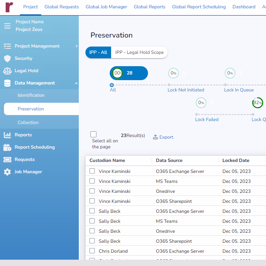
Task: Sort by Custodian Name column header
Action: (107, 161)
